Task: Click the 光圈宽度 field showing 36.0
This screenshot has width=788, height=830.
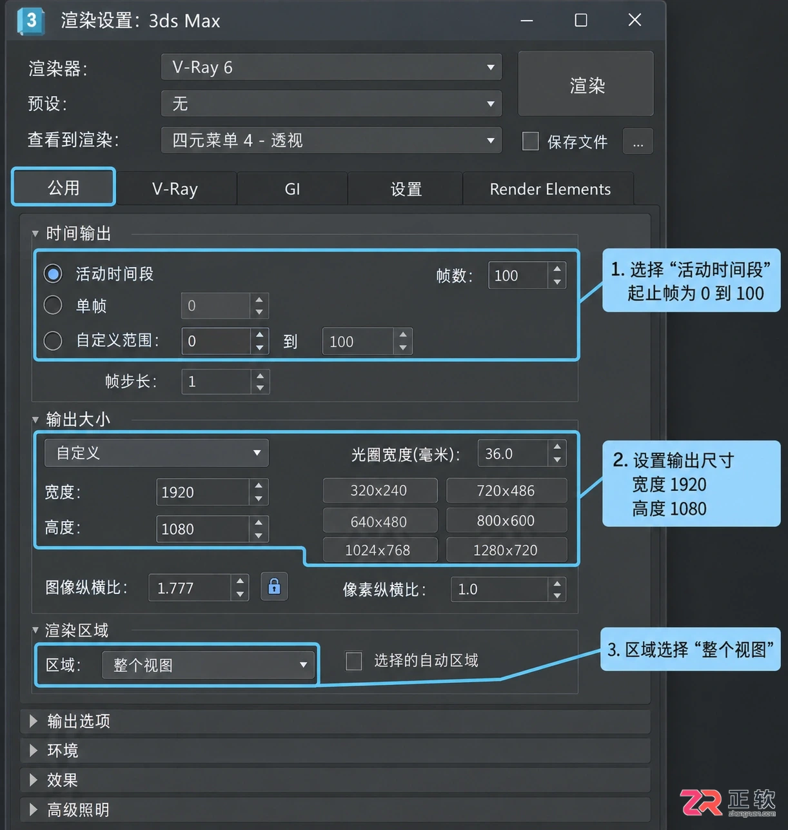Action: [513, 453]
